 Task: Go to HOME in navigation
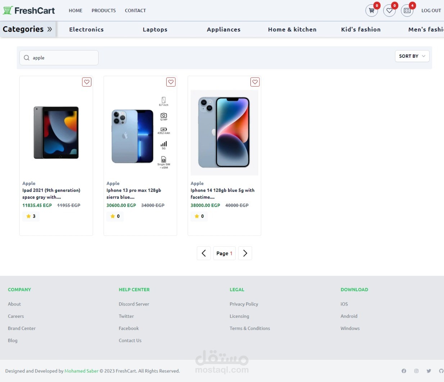click(76, 10)
